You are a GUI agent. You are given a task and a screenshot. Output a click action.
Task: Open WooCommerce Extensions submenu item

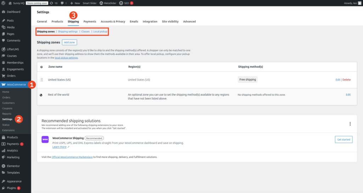[x=9, y=130]
